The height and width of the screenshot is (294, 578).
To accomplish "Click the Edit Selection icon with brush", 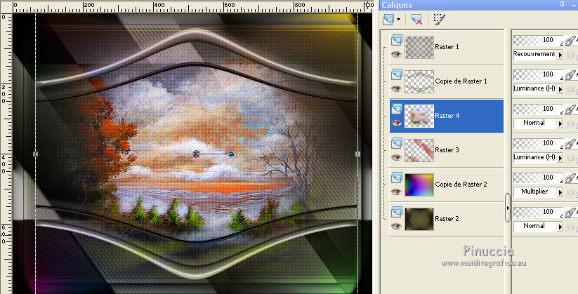I will [439, 19].
